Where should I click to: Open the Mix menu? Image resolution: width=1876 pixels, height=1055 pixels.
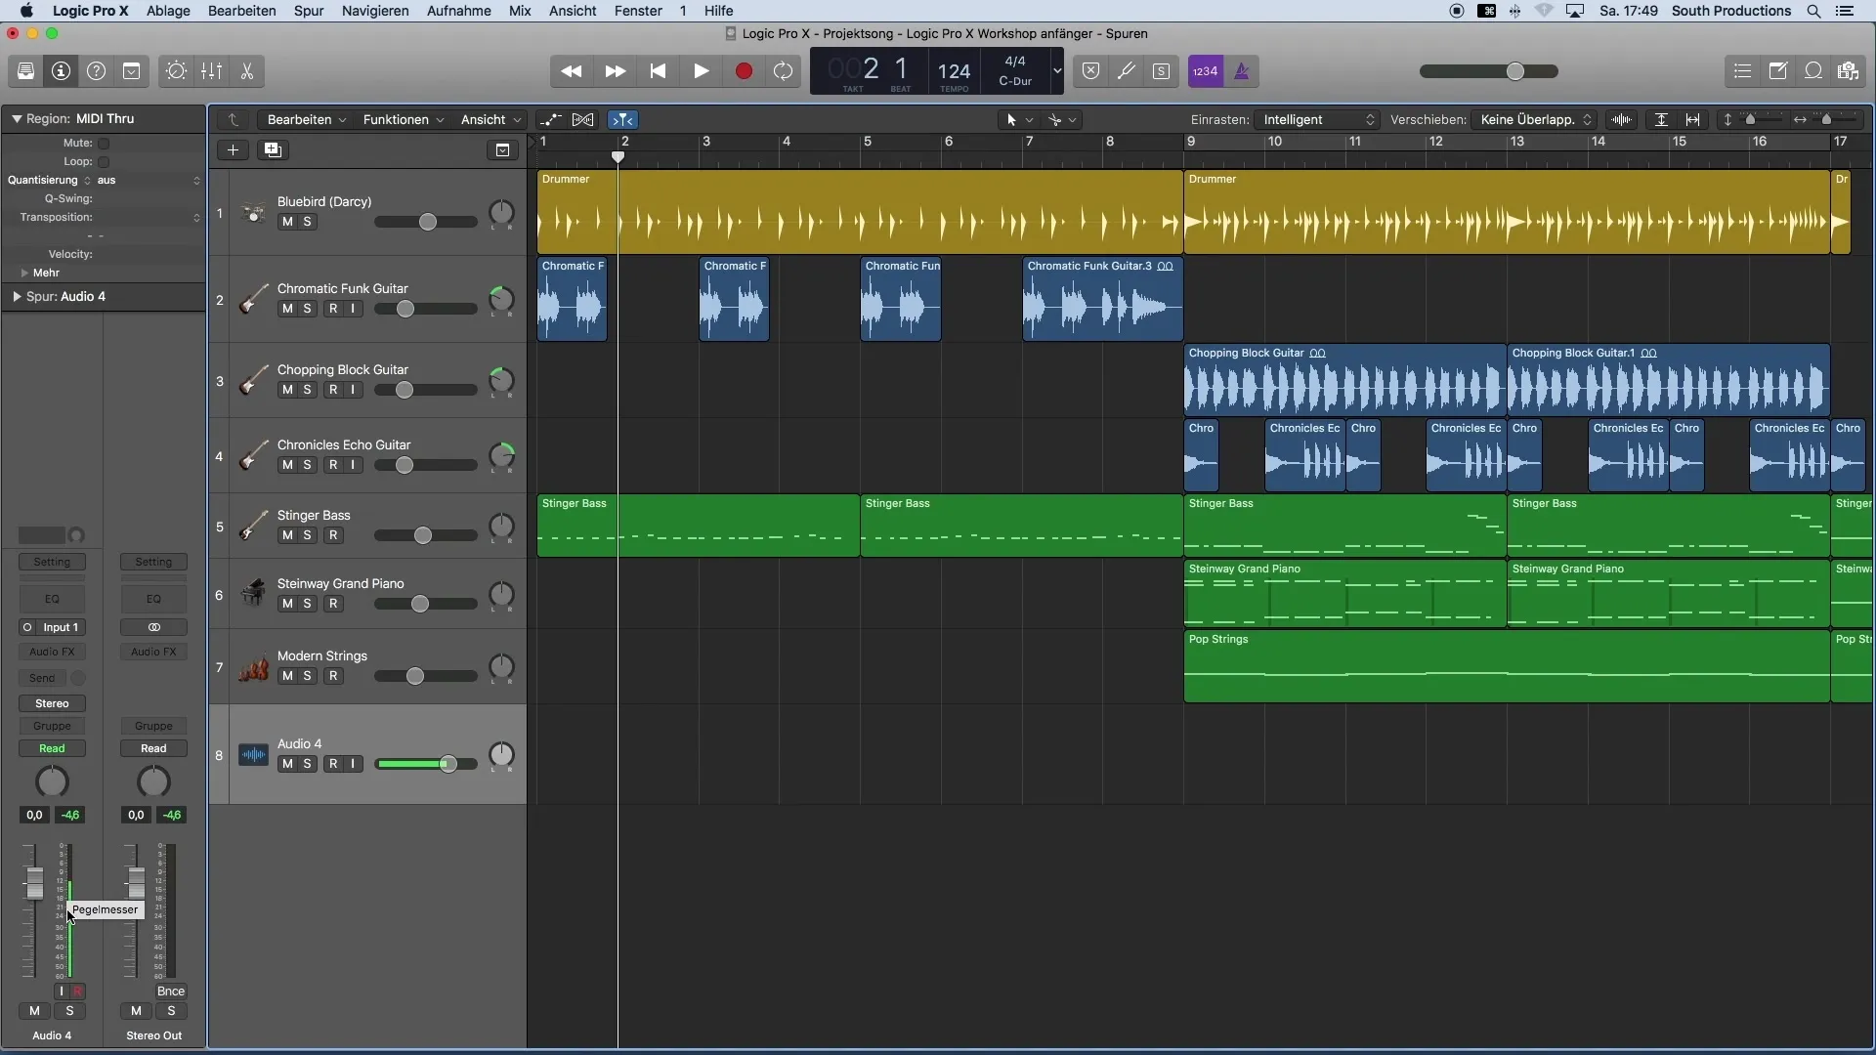click(x=520, y=11)
